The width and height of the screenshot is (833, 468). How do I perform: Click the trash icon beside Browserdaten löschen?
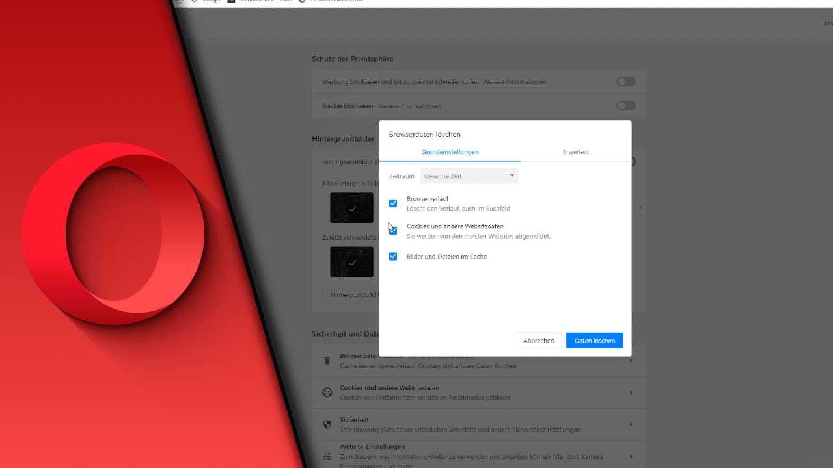point(327,361)
